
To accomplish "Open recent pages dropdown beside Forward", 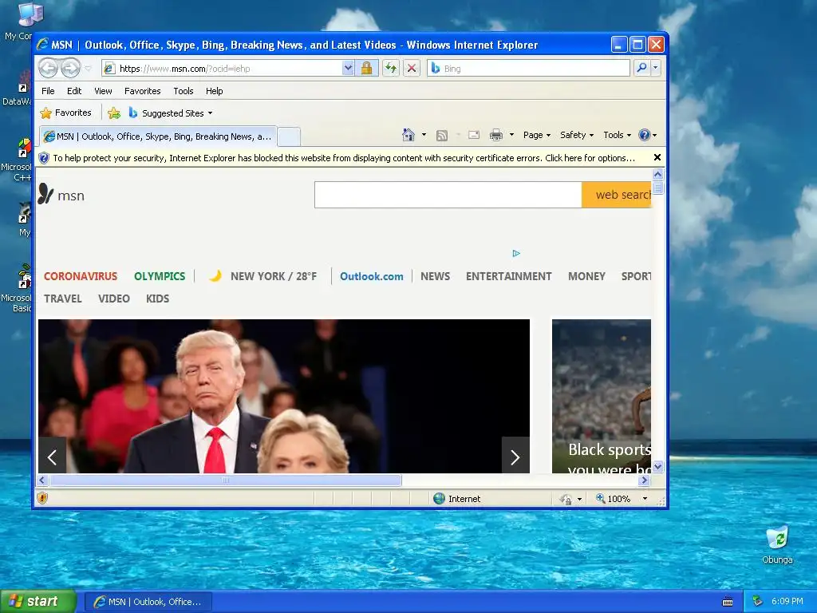I will pyautogui.click(x=88, y=69).
